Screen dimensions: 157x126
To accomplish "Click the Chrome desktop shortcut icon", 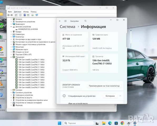I will click(x=1, y=49).
